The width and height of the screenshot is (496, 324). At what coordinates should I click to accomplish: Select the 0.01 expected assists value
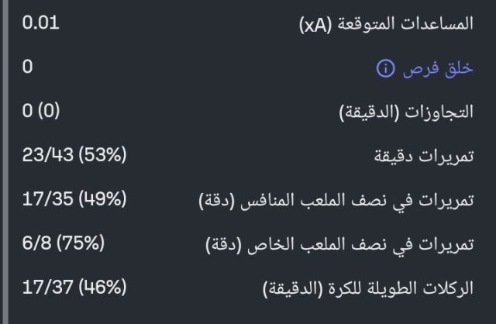pos(40,22)
